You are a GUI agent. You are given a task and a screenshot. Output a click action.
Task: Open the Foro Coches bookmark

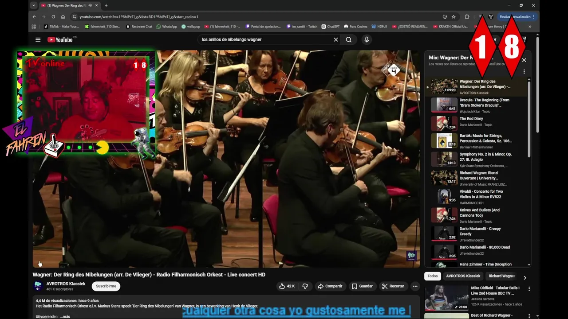tap(356, 27)
